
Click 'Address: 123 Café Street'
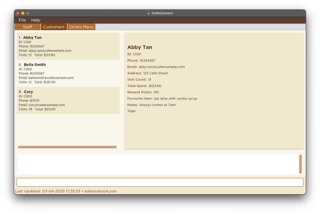(x=148, y=73)
